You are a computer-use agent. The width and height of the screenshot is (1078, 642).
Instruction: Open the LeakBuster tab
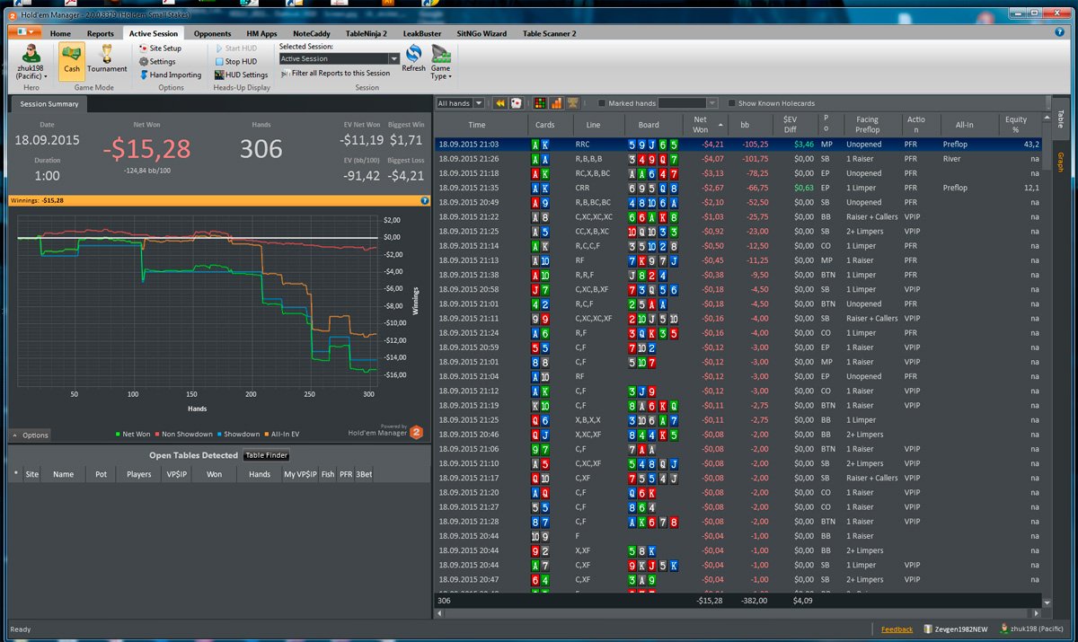pyautogui.click(x=421, y=33)
